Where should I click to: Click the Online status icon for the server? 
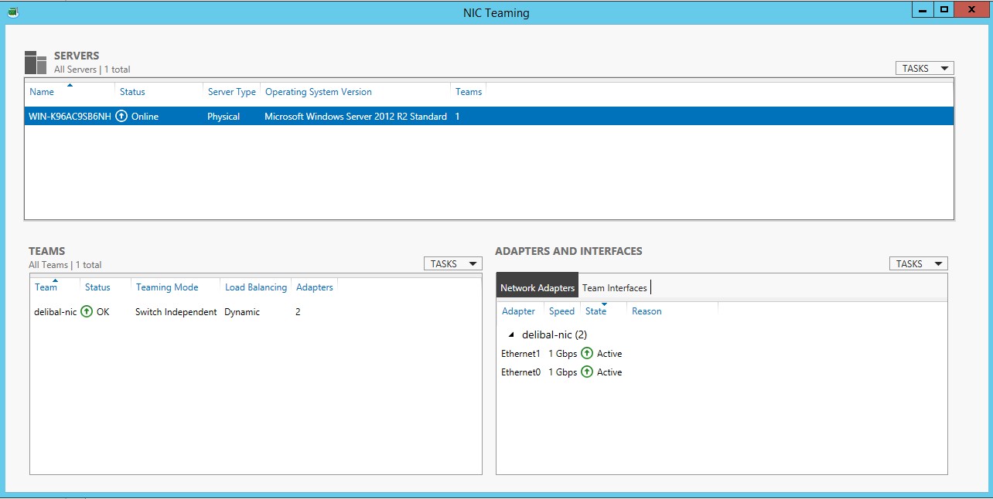(x=121, y=117)
